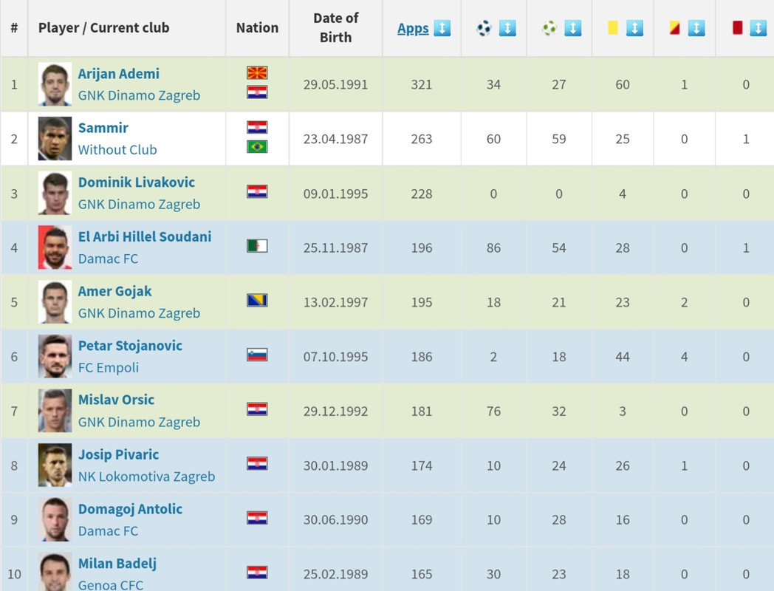This screenshot has width=774, height=591.
Task: Click Player / Current club header
Action: 127,27
